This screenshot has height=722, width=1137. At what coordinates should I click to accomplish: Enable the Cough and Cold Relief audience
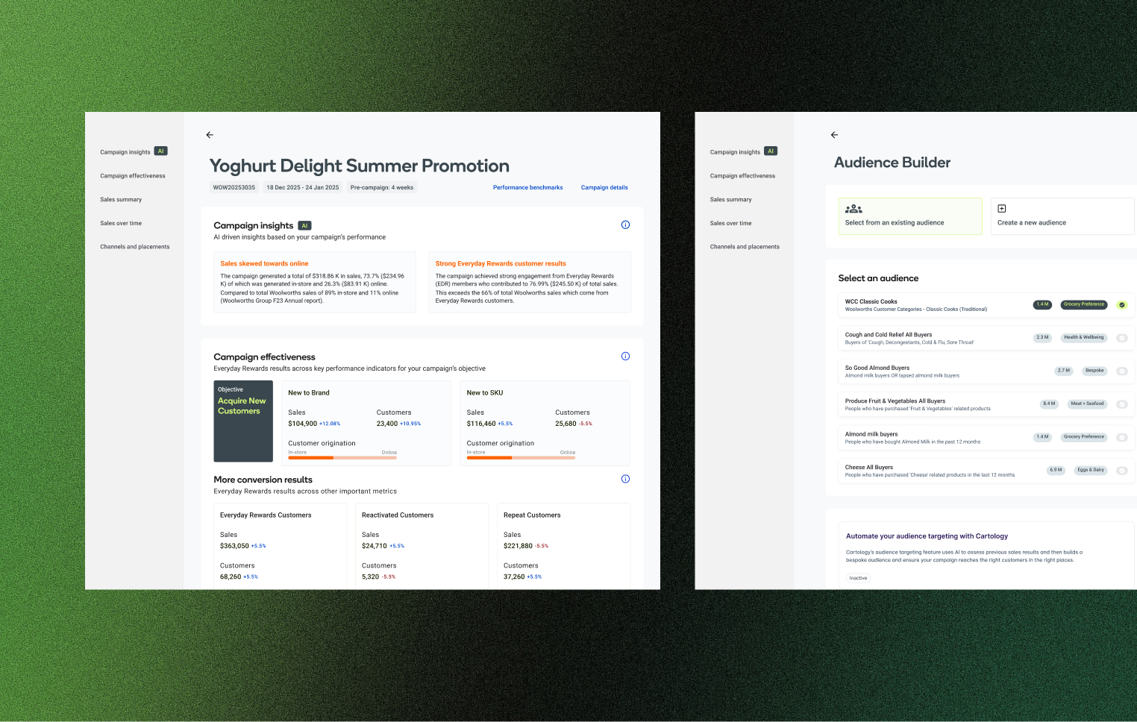coord(1121,338)
